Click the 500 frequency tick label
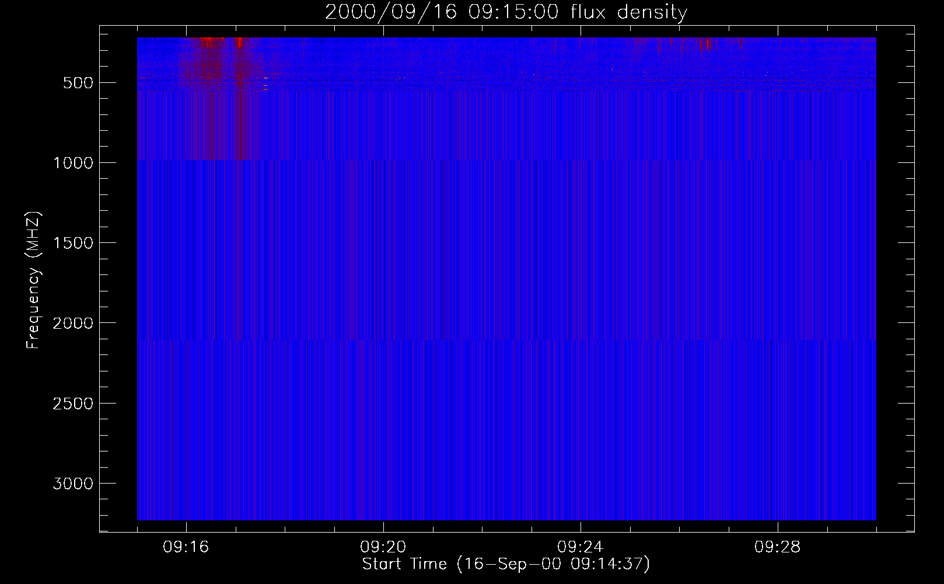 [x=78, y=83]
